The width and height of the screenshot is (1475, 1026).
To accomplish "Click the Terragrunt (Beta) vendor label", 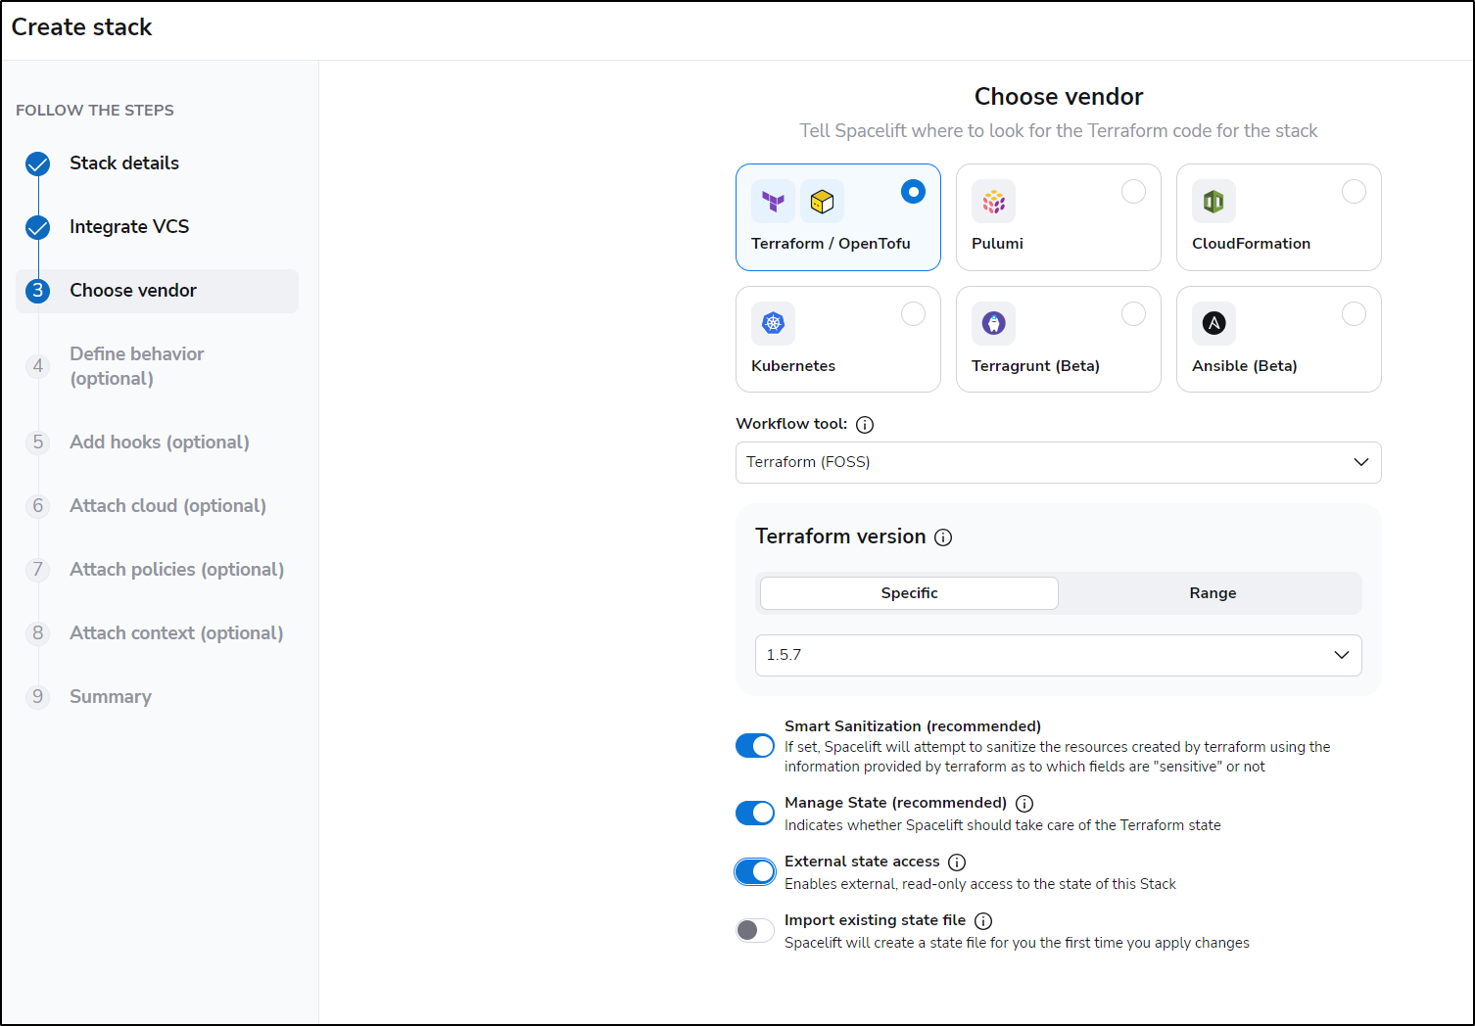I will pos(1035,366).
